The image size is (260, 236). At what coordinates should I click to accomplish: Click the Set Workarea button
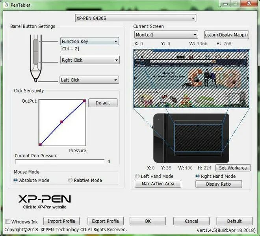pyautogui.click(x=233, y=168)
